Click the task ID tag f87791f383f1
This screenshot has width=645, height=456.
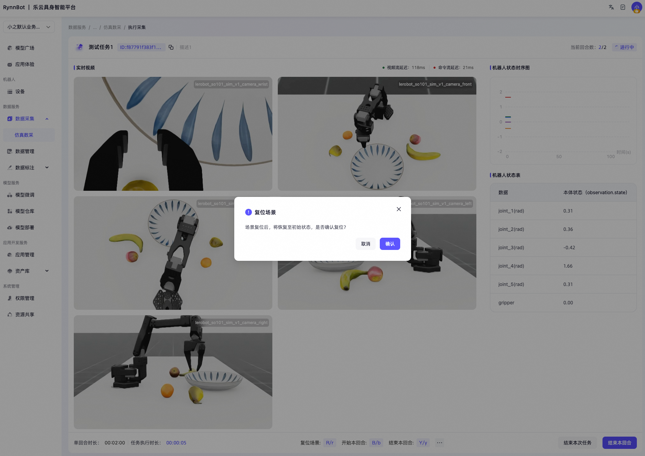[x=141, y=47]
